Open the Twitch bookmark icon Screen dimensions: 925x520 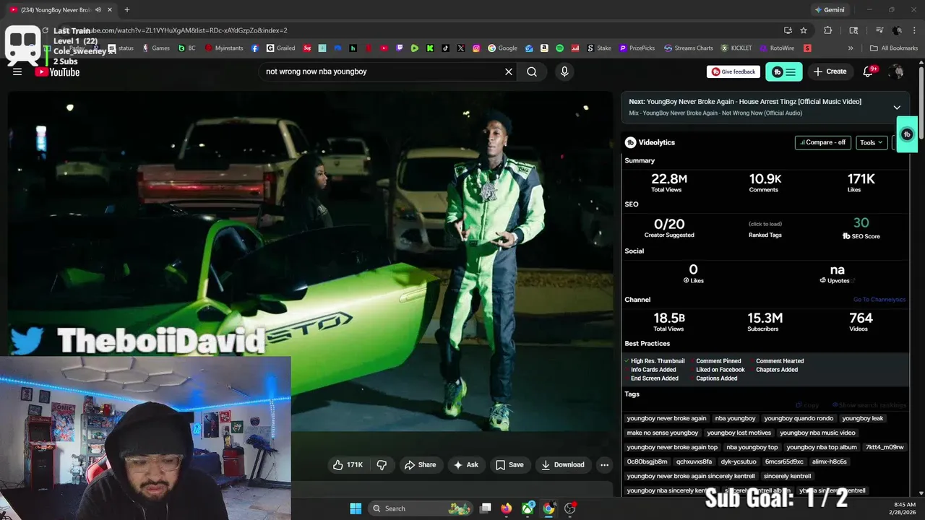[400, 48]
